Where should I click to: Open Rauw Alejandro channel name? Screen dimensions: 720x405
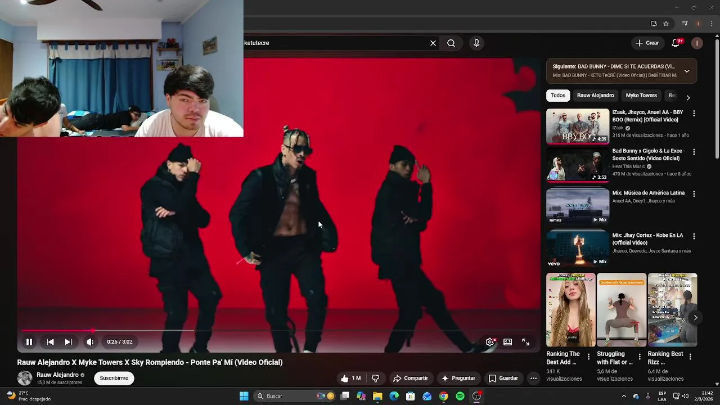tap(57, 375)
